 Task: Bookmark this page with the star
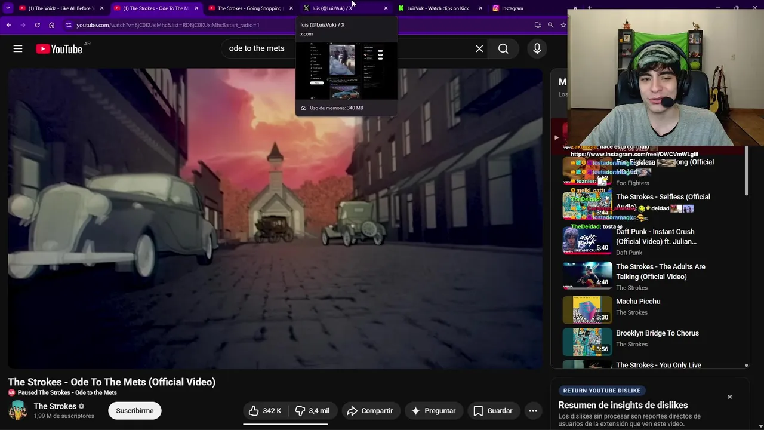point(563,25)
